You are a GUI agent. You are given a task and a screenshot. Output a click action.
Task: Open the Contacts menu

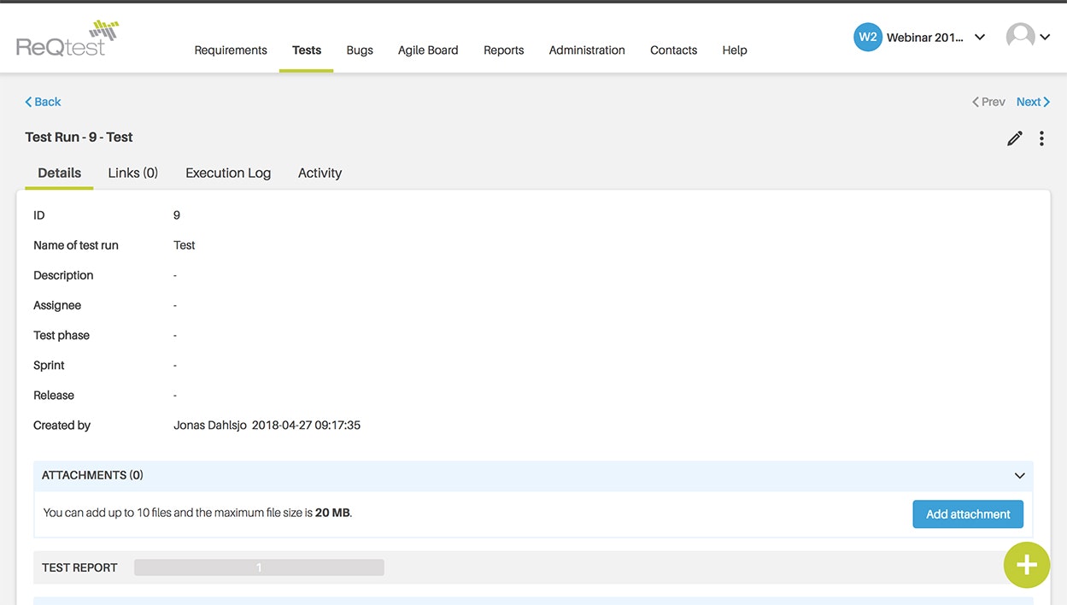pos(673,50)
